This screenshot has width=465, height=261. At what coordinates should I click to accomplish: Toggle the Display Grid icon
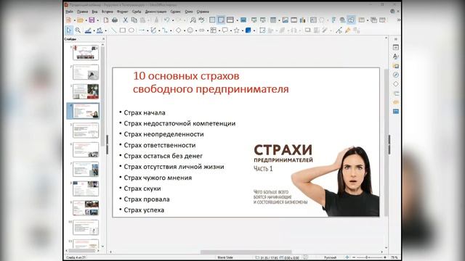212,20
